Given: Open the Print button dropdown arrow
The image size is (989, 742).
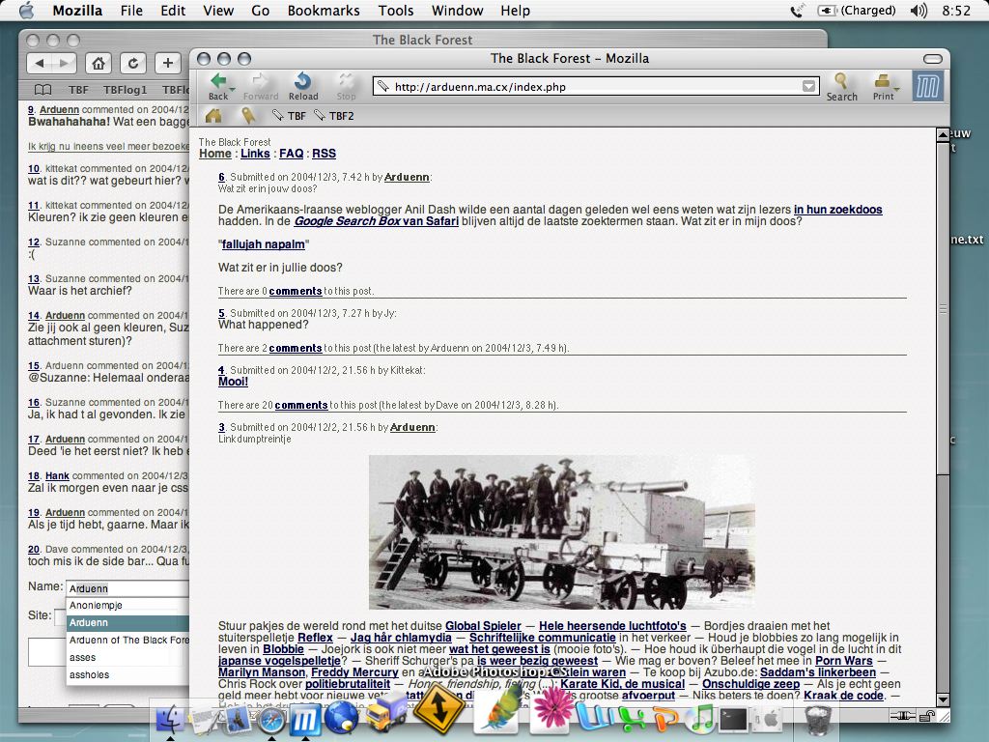Looking at the screenshot, I should click(x=896, y=89).
